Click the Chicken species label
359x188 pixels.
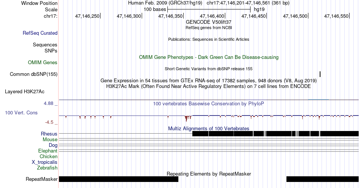tap(48, 156)
